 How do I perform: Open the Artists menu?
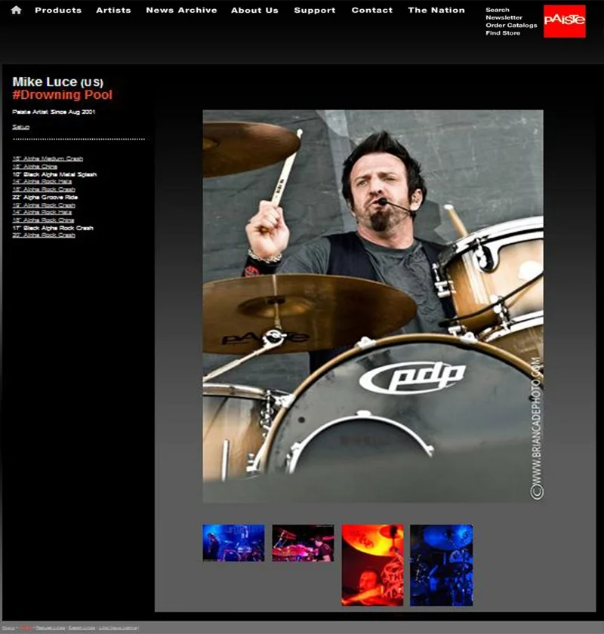point(113,10)
